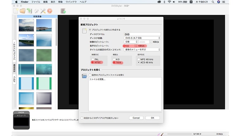Click the save project toolbar icon
Viewport: 241px width, 136px height.
29,11
